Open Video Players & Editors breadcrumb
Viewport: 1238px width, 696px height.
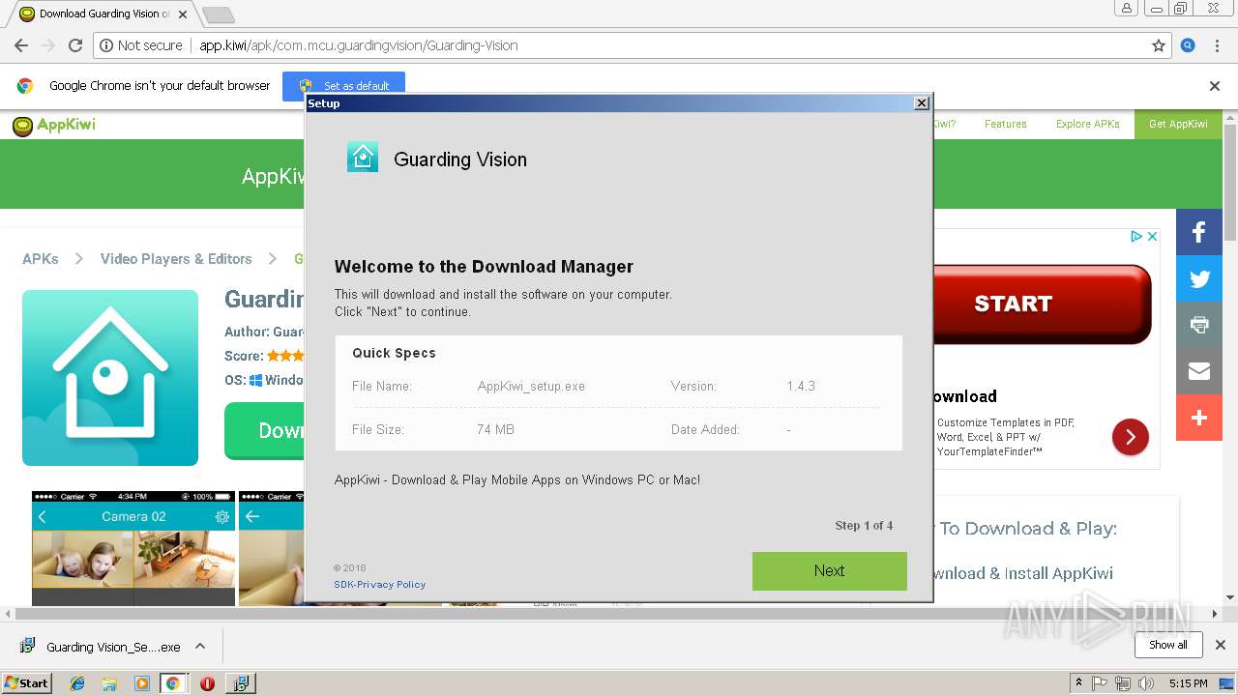click(x=176, y=259)
